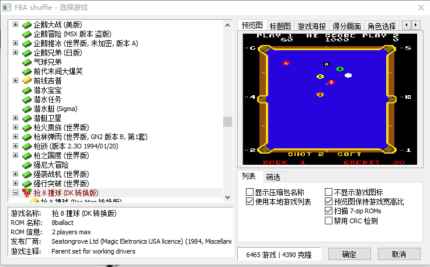Click the 潜水宝宝 game icon
Screen dimensions: 430x267
click(27, 90)
